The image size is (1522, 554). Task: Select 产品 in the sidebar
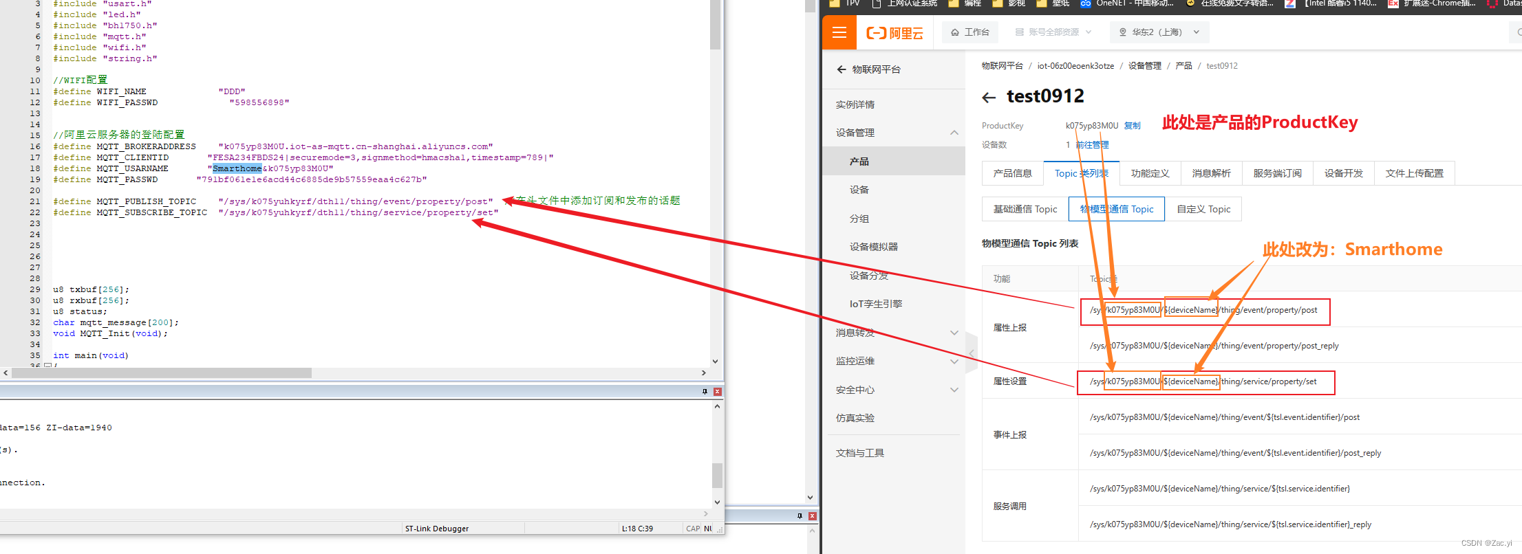[894, 161]
